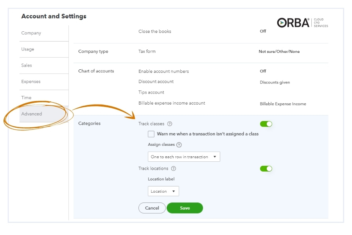Click the help icon beside Track classes
The image size is (352, 235).
(x=170, y=124)
